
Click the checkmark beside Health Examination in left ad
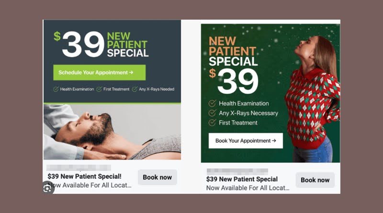coord(56,89)
